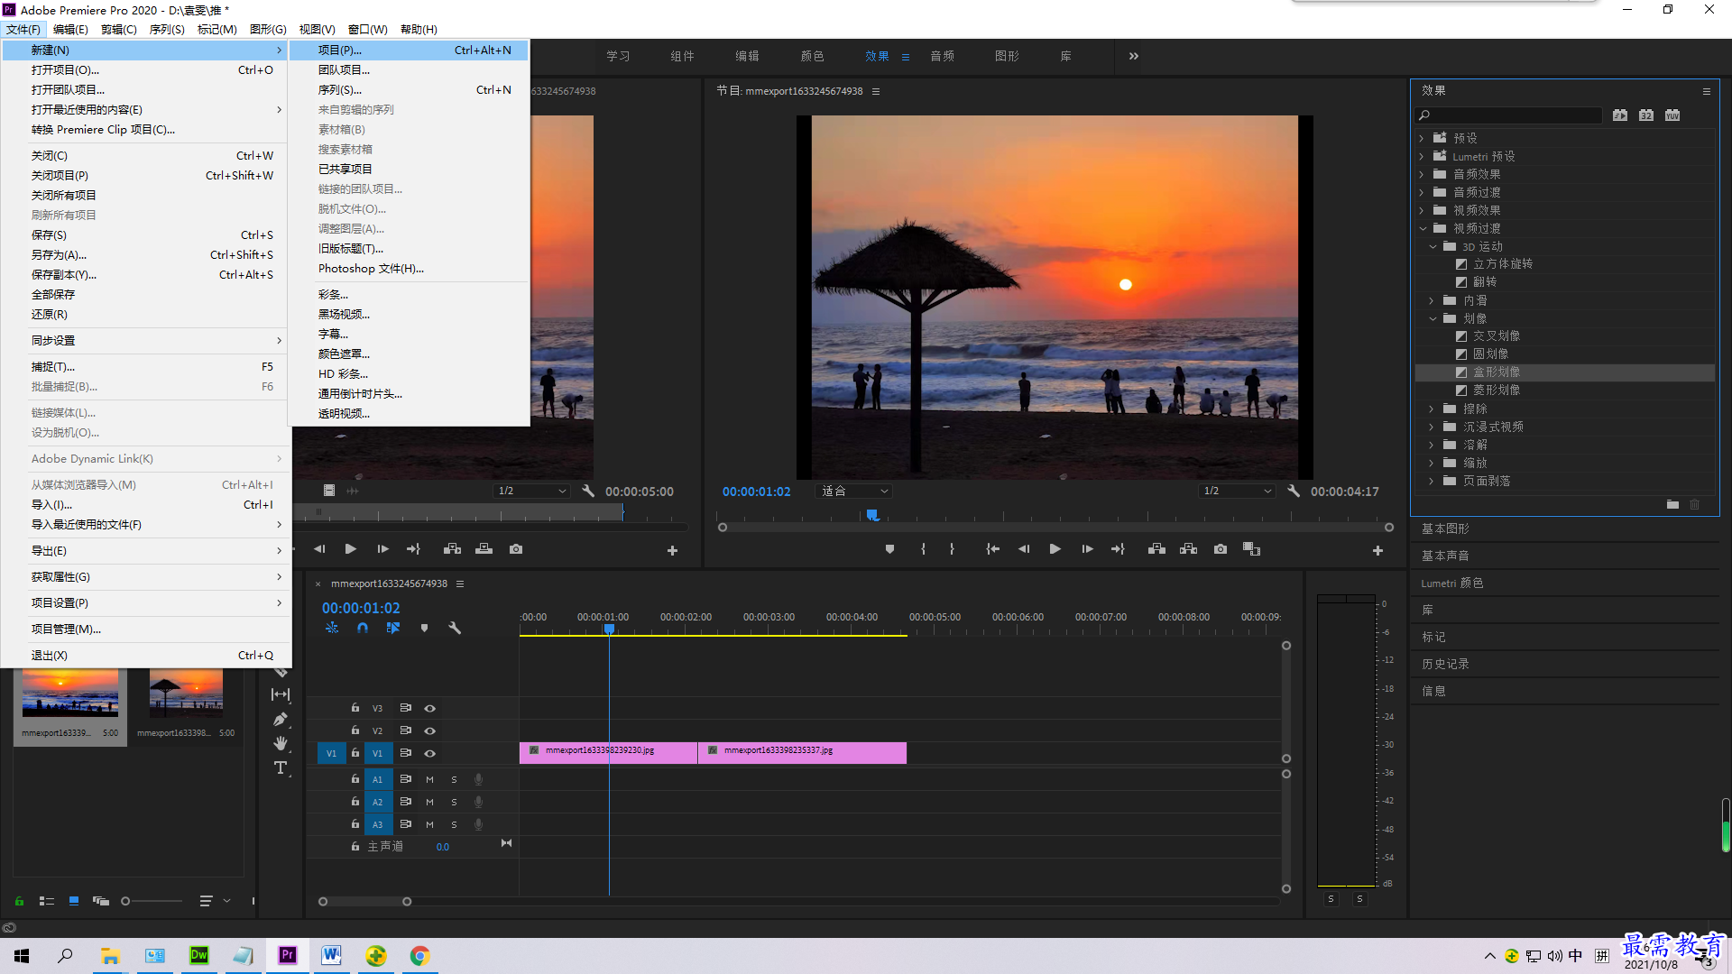
Task: Filter Effects by YUV effects icon
Action: point(1672,115)
